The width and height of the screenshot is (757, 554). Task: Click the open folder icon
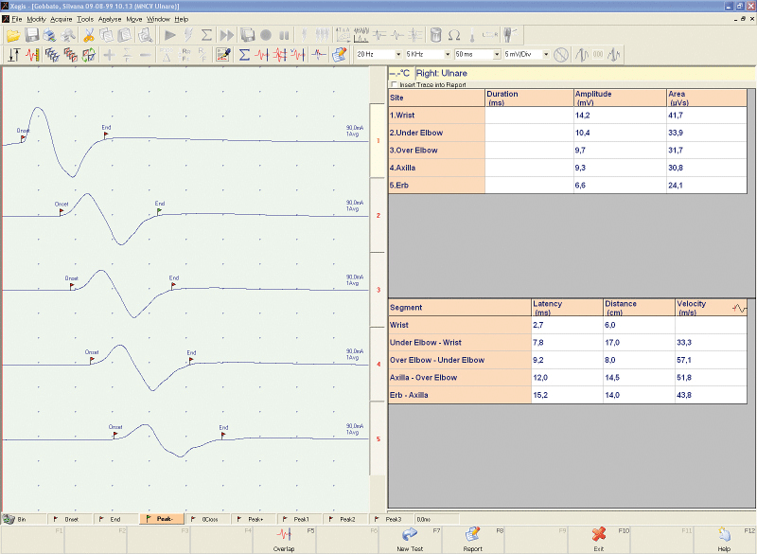(x=13, y=35)
